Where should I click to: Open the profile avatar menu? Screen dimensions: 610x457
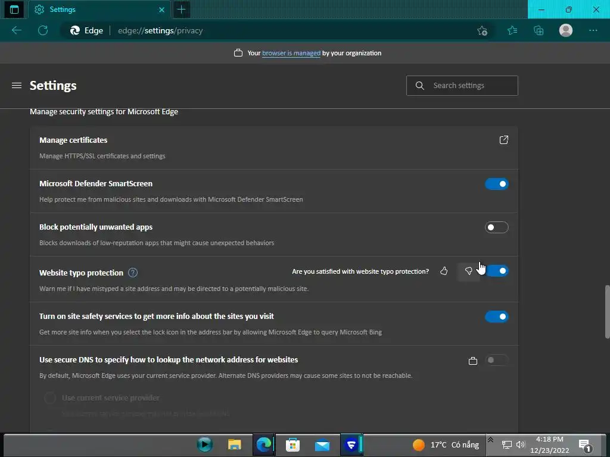(566, 30)
